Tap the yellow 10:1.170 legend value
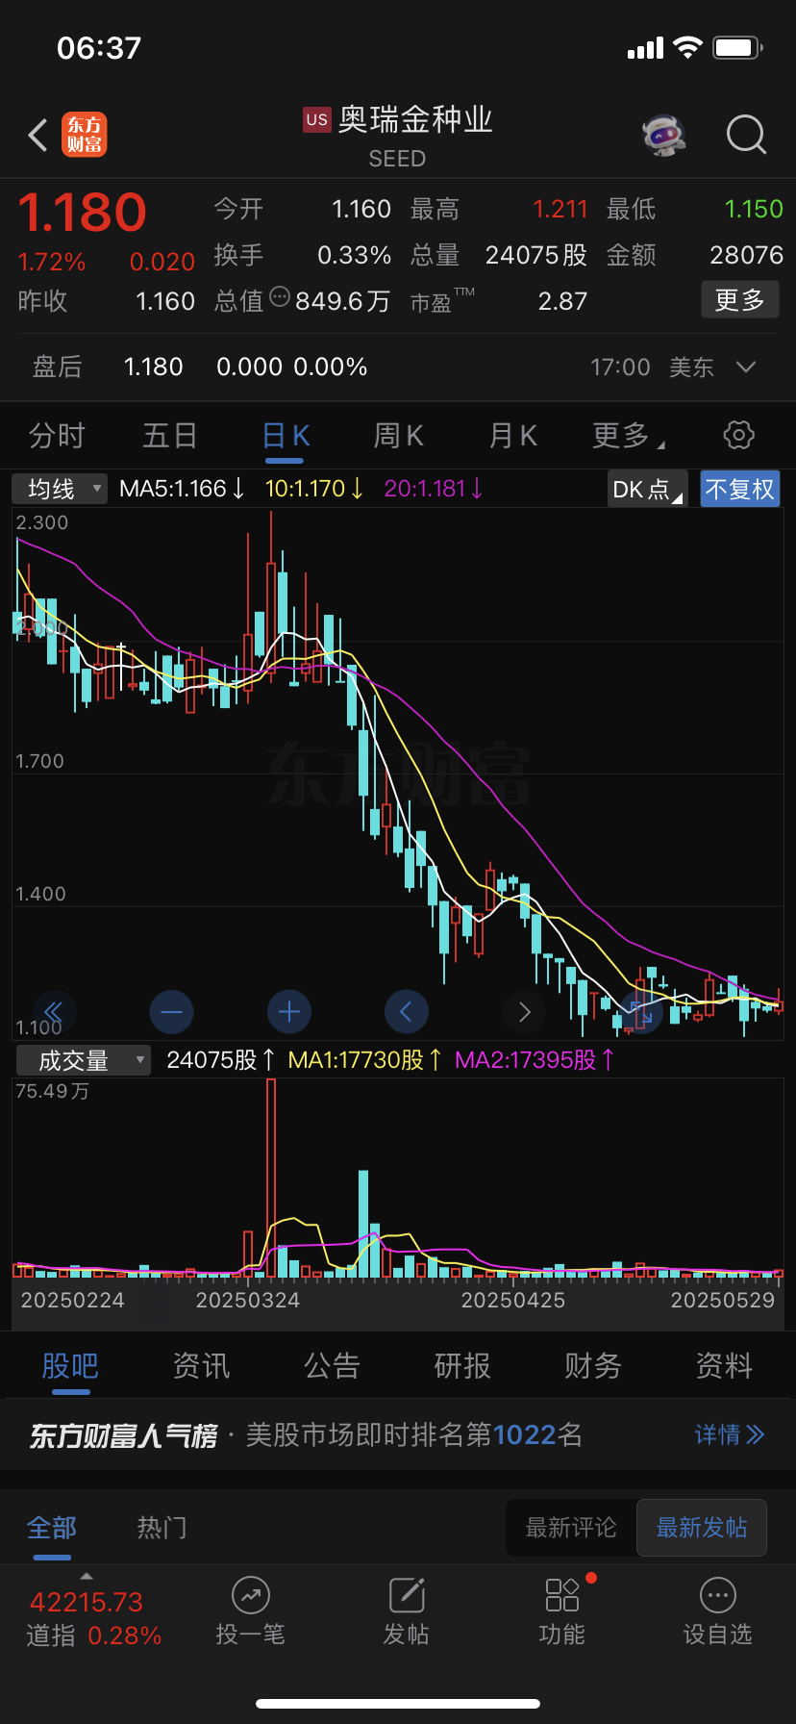The image size is (796, 1724). click(314, 489)
